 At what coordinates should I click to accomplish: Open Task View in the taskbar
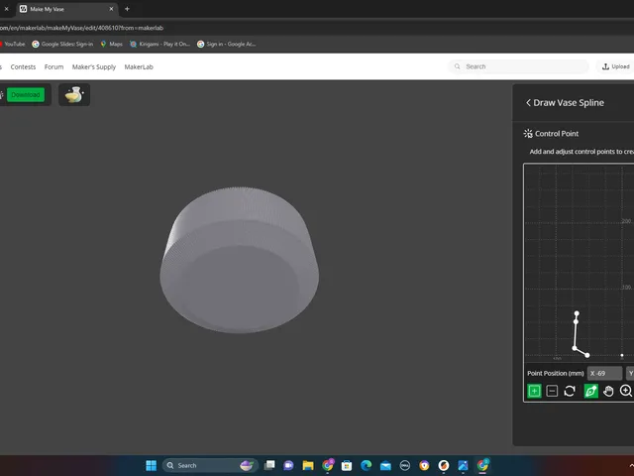269,465
